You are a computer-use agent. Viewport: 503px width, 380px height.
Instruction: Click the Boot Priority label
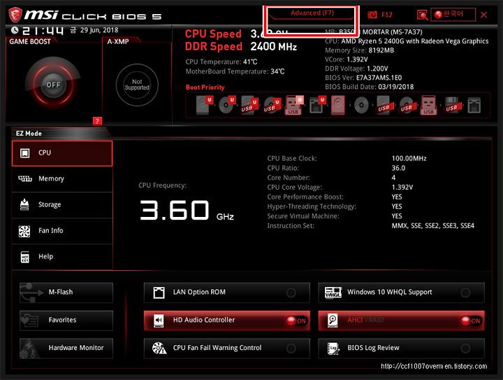[205, 87]
